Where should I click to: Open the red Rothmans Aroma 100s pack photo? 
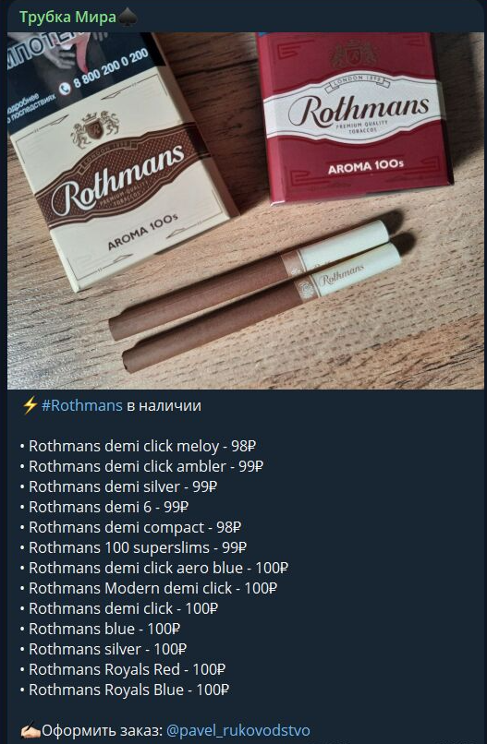(354, 116)
